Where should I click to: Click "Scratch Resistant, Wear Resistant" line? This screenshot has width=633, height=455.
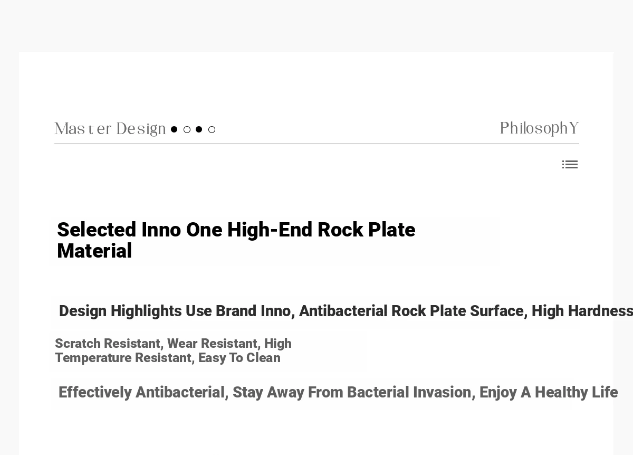click(156, 344)
